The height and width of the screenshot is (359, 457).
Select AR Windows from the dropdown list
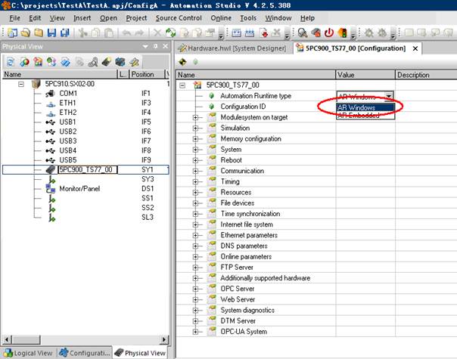[357, 107]
